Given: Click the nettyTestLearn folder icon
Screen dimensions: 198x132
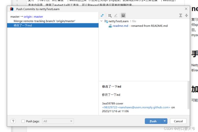Looking at the screenshot, I should 106,21.
